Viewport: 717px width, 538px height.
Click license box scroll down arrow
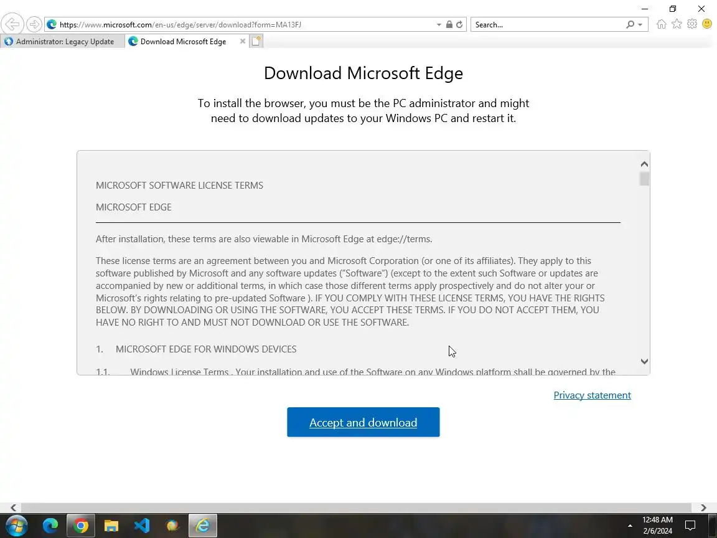644,361
